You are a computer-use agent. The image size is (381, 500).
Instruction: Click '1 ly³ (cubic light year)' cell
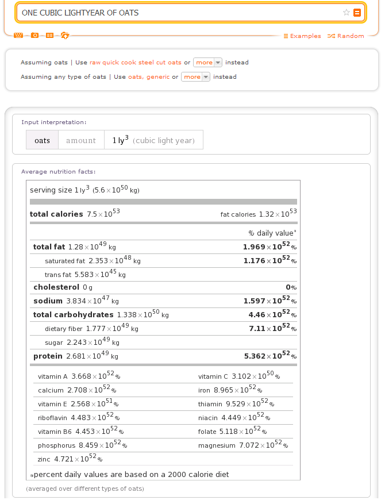(x=153, y=140)
